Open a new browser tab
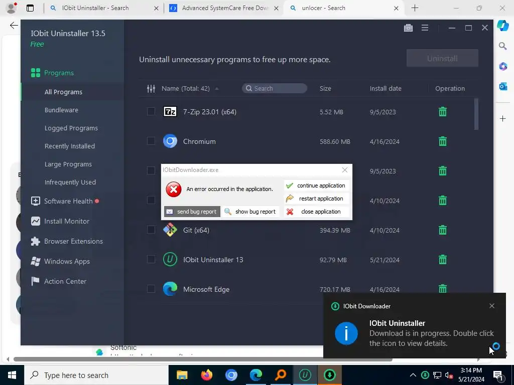The width and height of the screenshot is (514, 385). (x=415, y=8)
